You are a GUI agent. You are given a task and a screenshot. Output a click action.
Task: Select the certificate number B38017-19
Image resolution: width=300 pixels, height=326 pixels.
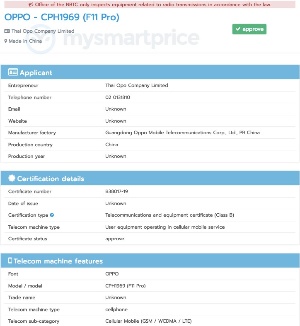click(116, 191)
